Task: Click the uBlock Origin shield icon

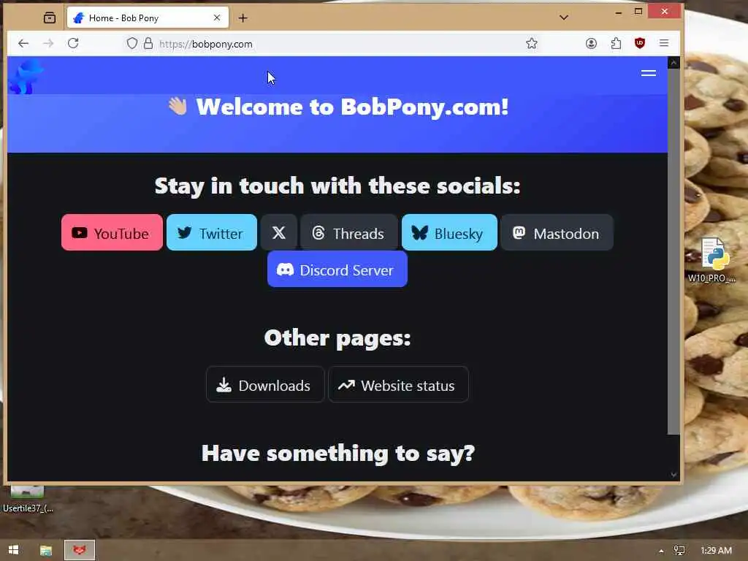Action: click(640, 43)
